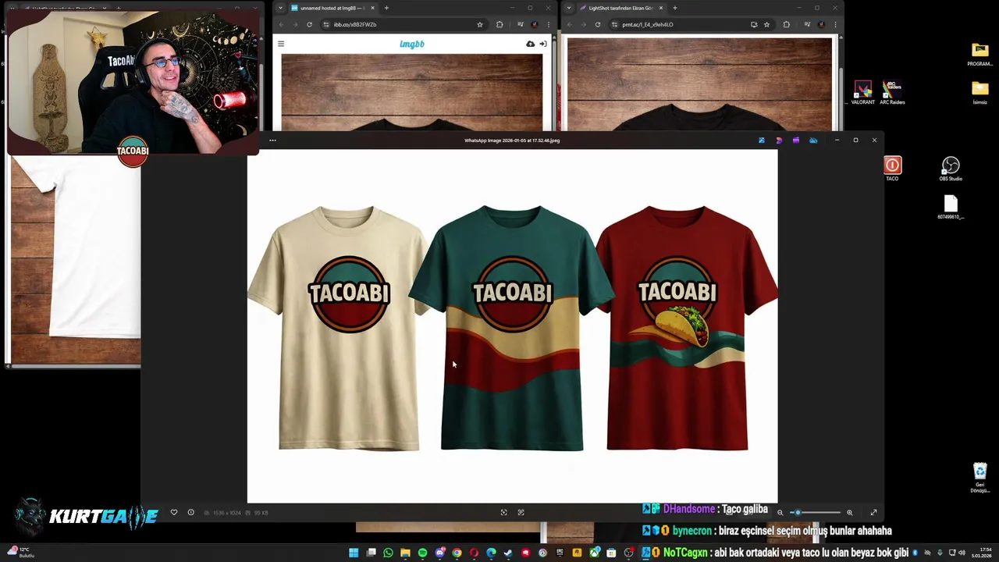Open File Explorer from the taskbar
Viewport: 999px width, 562px height.
point(405,553)
